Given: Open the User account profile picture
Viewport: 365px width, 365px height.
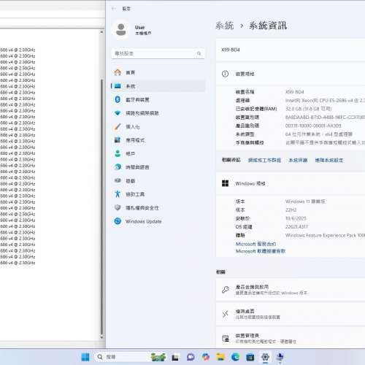Looking at the screenshot, I should (121, 30).
